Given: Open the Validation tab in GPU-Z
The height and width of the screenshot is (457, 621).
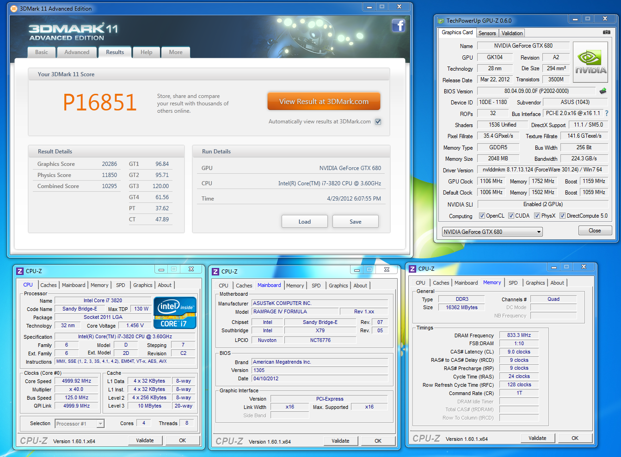Looking at the screenshot, I should [x=512, y=33].
